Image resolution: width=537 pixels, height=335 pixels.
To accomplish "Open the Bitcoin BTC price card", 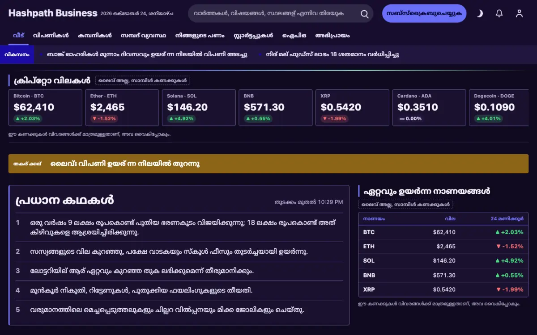I will pos(45,108).
